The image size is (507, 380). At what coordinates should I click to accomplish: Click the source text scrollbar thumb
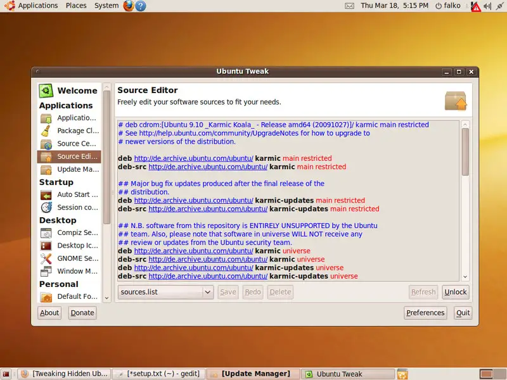[x=465, y=151]
